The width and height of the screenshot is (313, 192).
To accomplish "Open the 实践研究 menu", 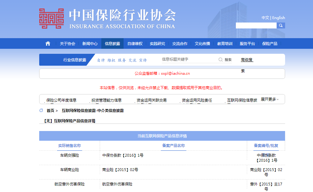I will click(x=157, y=43).
